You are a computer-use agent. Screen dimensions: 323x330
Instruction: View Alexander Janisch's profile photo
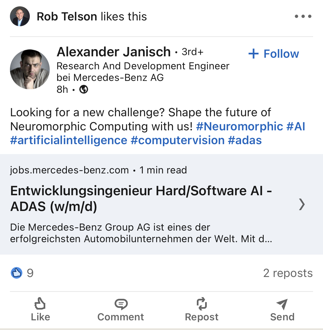tap(30, 69)
